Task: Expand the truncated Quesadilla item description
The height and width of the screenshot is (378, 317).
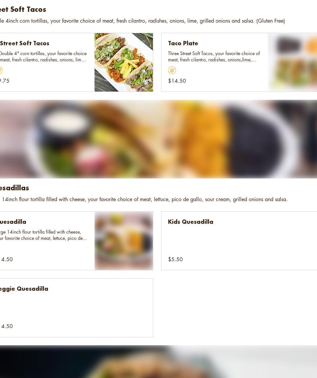Action: 44,235
